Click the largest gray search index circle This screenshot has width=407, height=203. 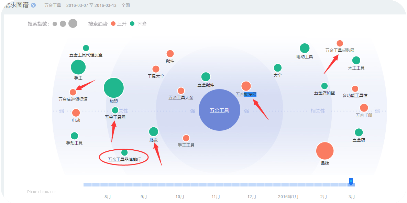pos(73,23)
